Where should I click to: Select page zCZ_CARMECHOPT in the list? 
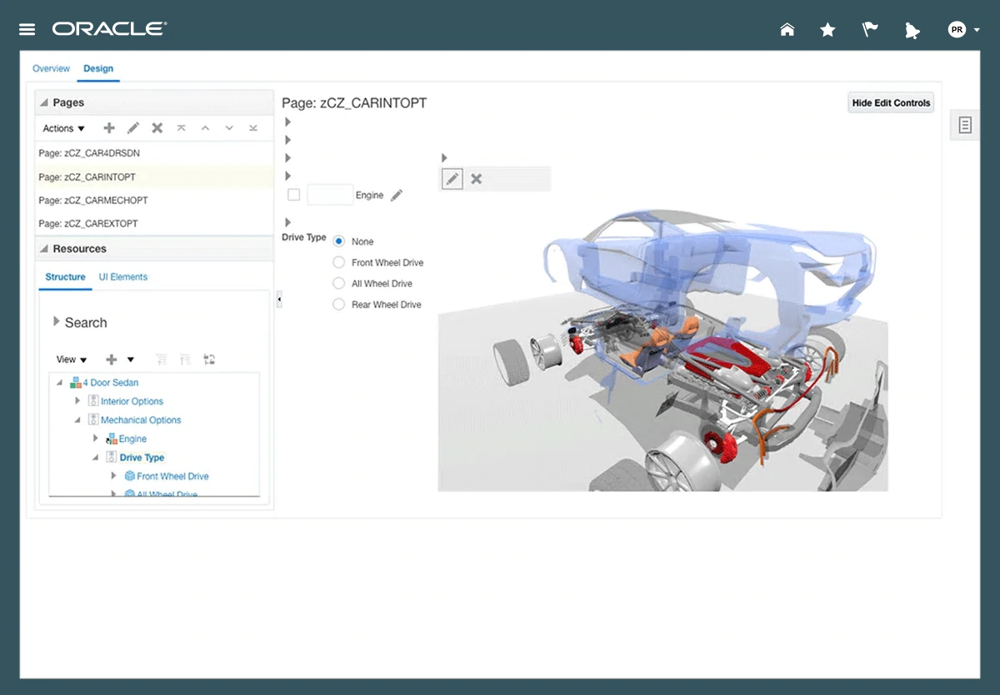click(x=93, y=201)
